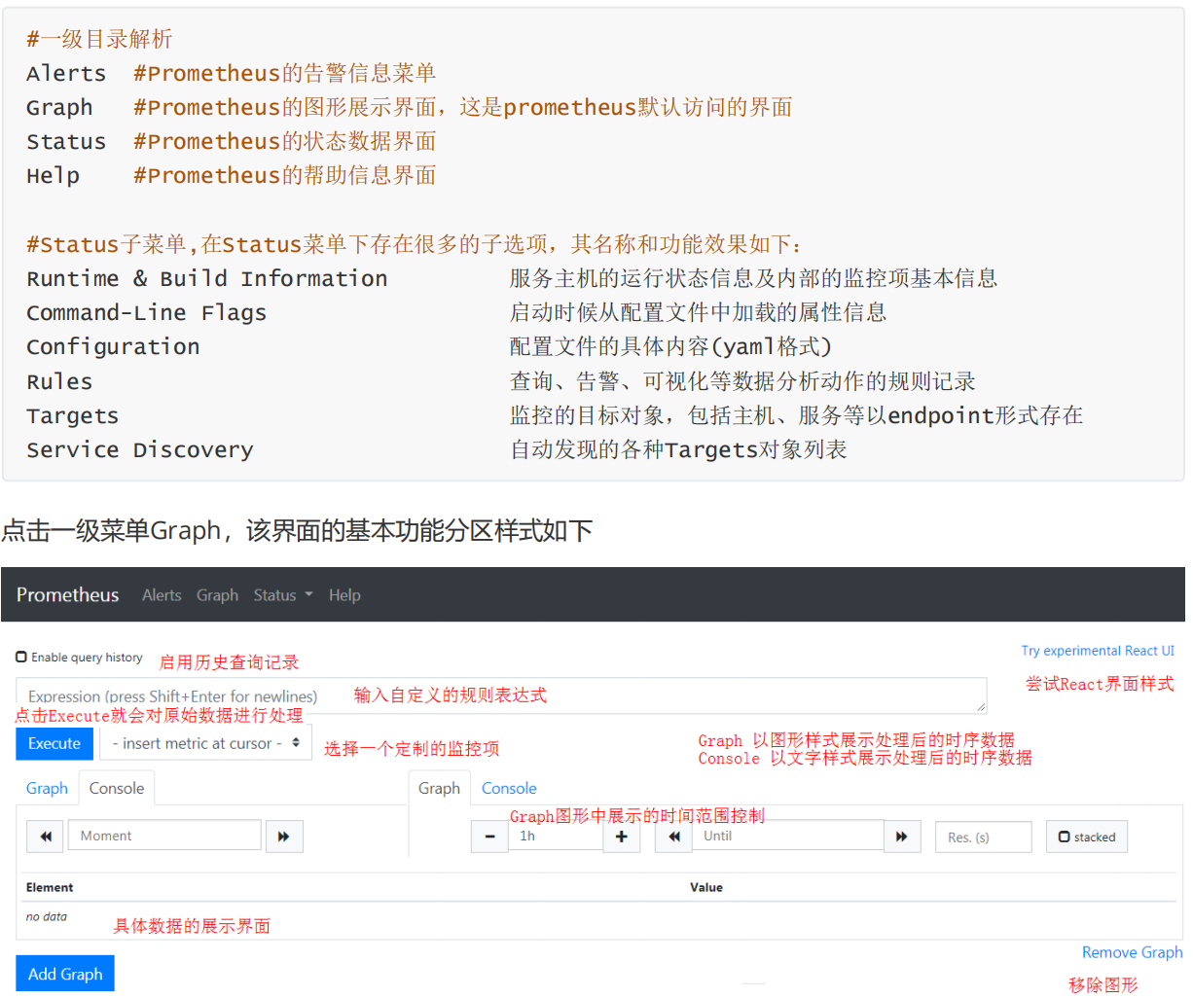Screen dimensions: 1193x998
Task: Select the Console tab in the left panel
Action: pyautogui.click(x=117, y=788)
